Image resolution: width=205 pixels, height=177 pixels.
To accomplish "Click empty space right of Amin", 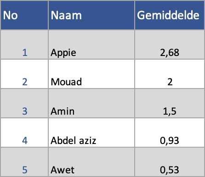I will [x=104, y=111].
